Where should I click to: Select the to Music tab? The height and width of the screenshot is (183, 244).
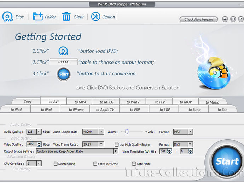click(x=212, y=102)
